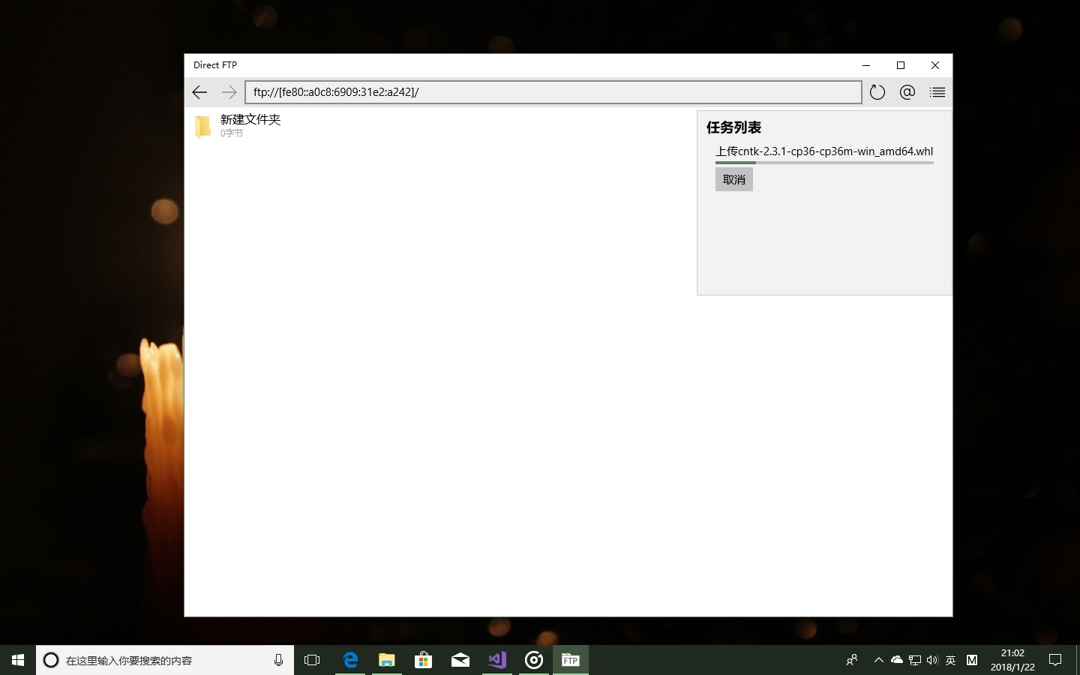The height and width of the screenshot is (675, 1080).
Task: Select the Direct FTP taskbar button
Action: click(571, 660)
